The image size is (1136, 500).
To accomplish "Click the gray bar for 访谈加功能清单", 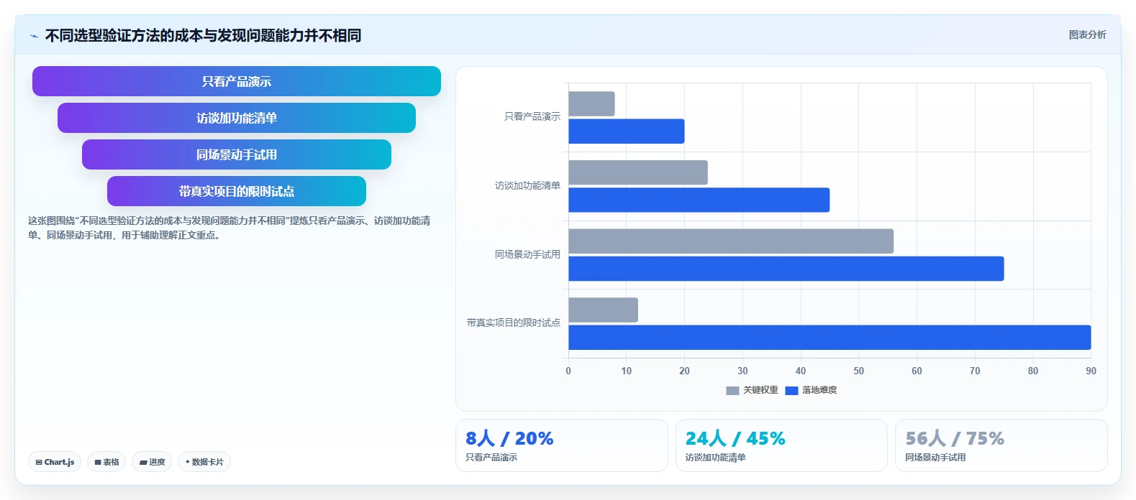I will [x=638, y=172].
